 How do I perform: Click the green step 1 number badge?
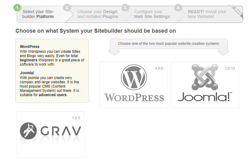[17, 8]
